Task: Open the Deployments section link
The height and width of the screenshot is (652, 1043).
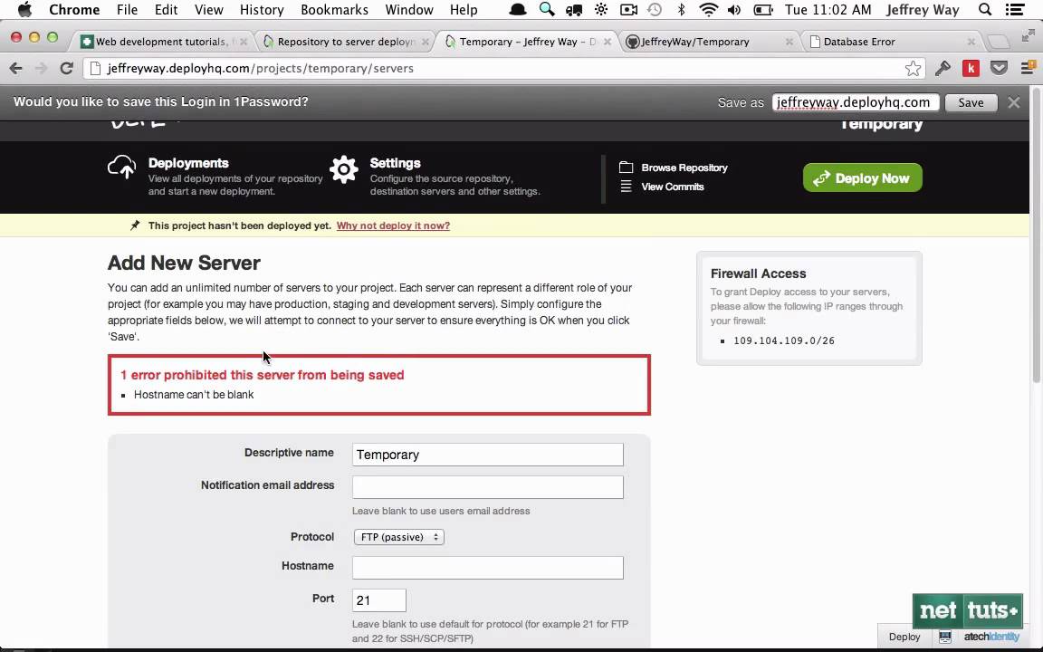Action: [x=188, y=163]
